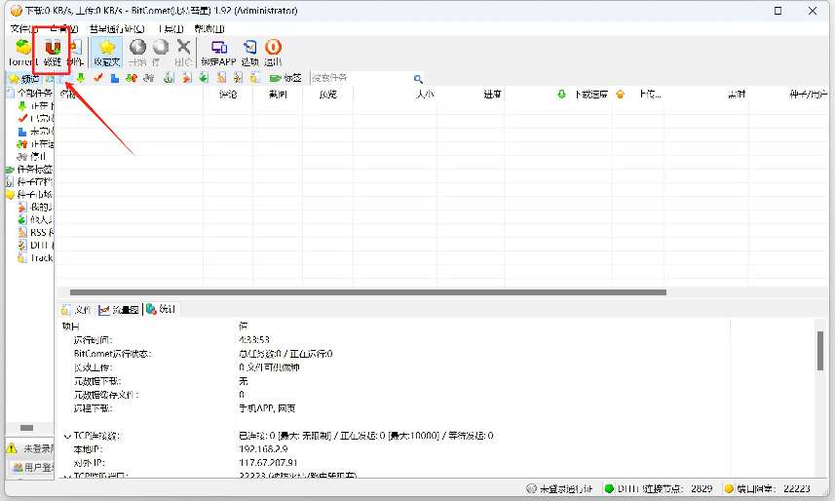The image size is (835, 501).
Task: Click the Torrent open toolbar icon
Action: 21,50
